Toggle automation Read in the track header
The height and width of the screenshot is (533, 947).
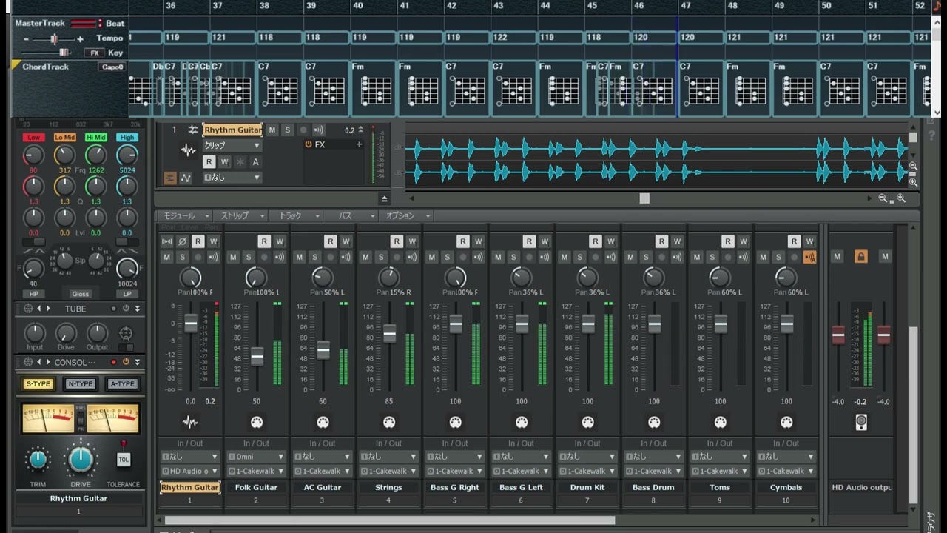click(x=209, y=162)
